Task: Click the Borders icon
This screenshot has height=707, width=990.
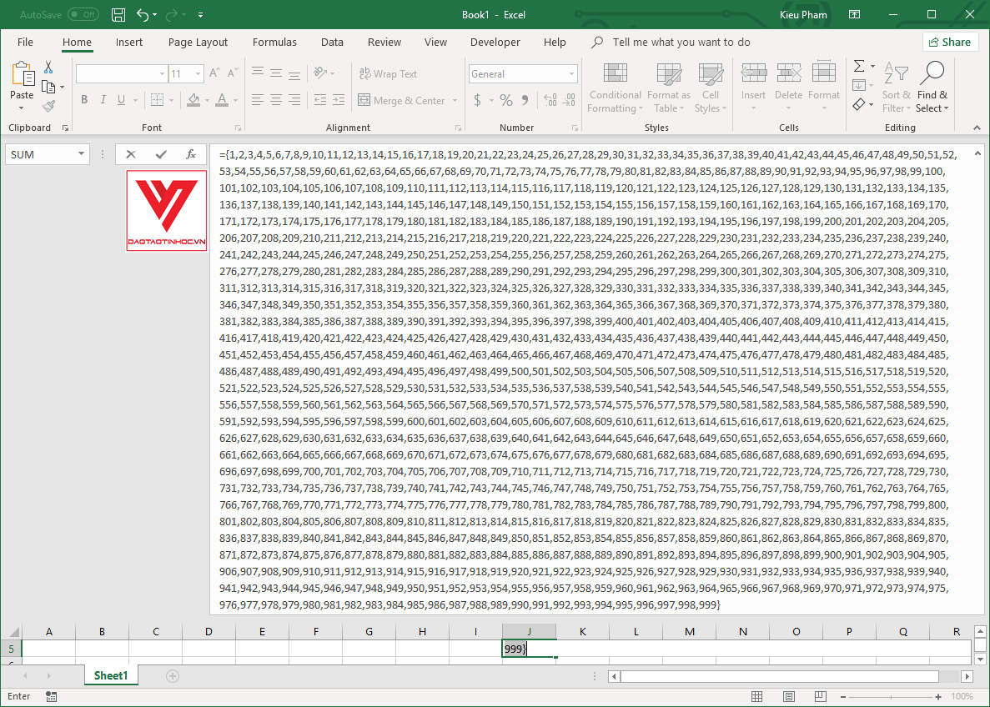Action: pyautogui.click(x=157, y=100)
